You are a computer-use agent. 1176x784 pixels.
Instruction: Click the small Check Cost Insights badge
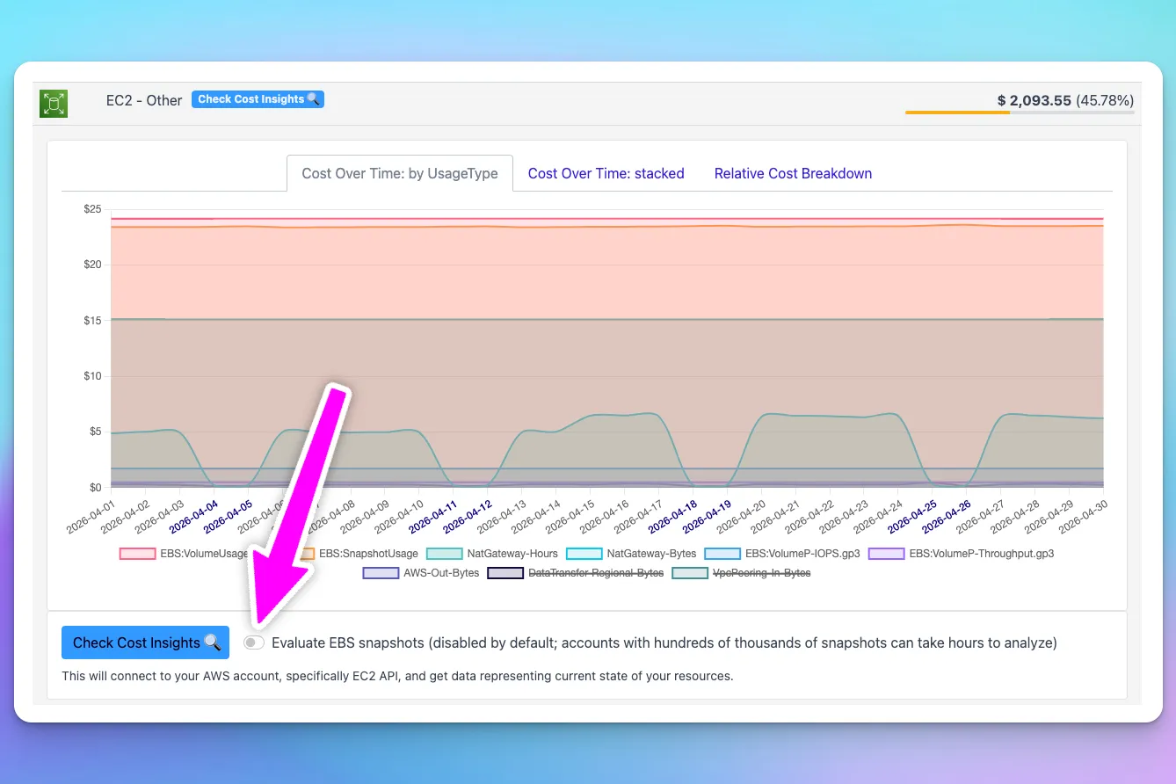tap(258, 99)
